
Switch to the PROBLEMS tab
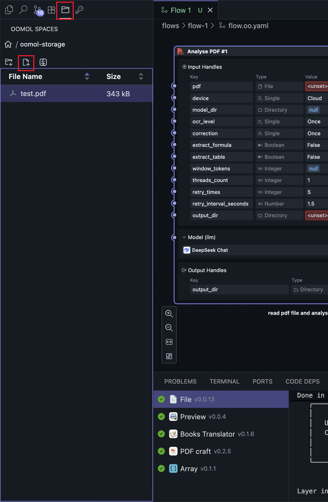(180, 381)
